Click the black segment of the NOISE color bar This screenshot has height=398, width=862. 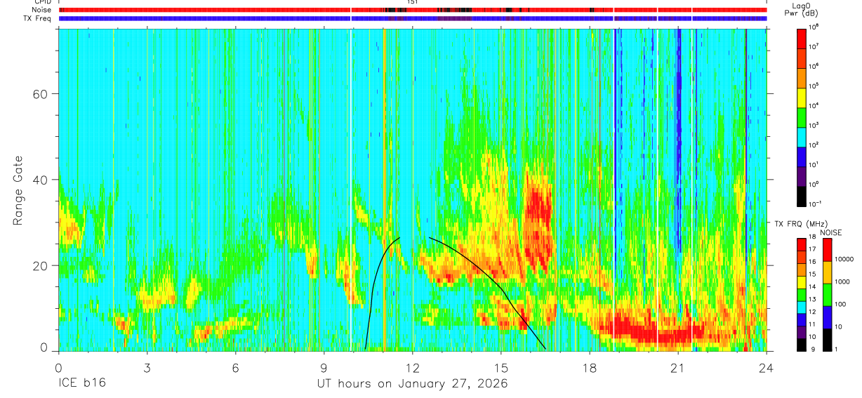(828, 339)
